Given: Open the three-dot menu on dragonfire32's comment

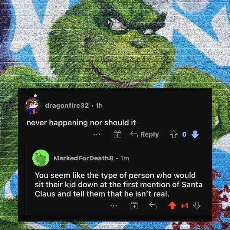Looking at the screenshot, I should tap(97, 134).
